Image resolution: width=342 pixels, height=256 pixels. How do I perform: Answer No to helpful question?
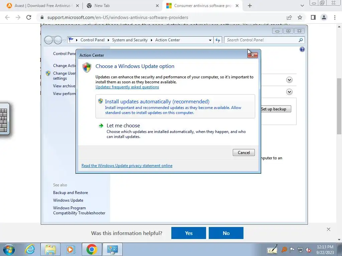click(x=226, y=233)
